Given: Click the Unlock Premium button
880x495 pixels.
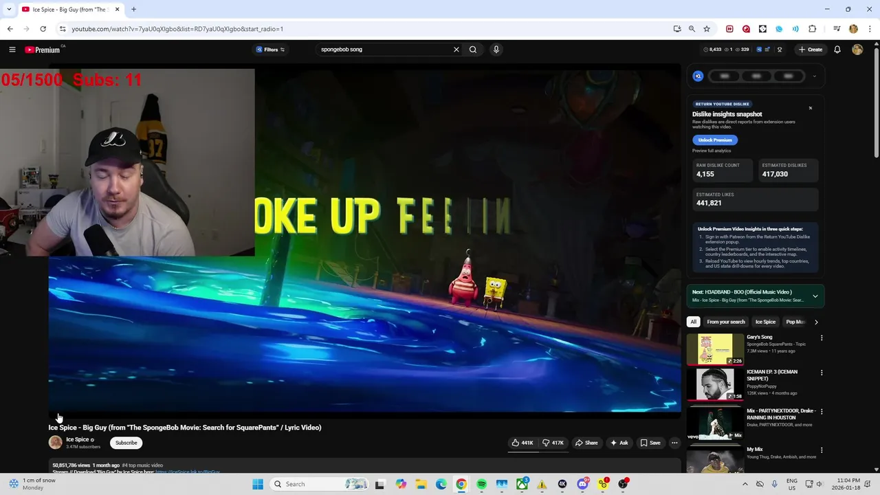Looking at the screenshot, I should coord(715,140).
